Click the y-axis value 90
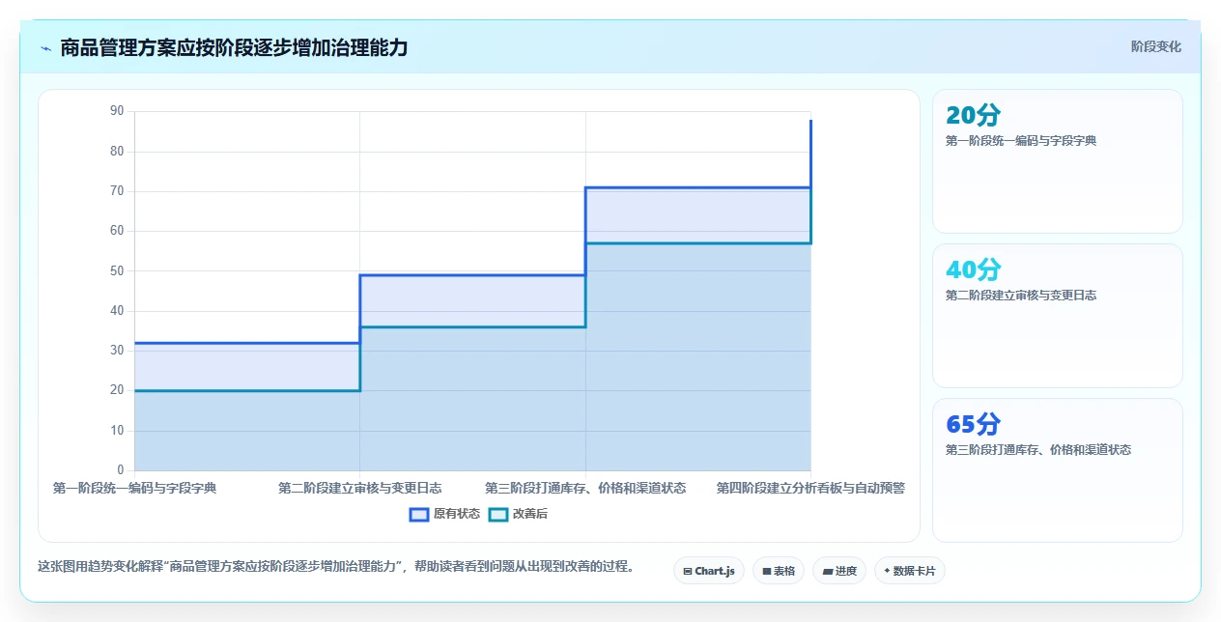Screen dimensions: 1221x622 (x=117, y=111)
